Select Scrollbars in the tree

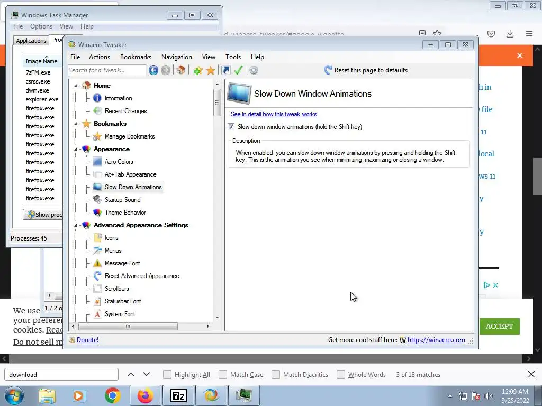point(117,289)
